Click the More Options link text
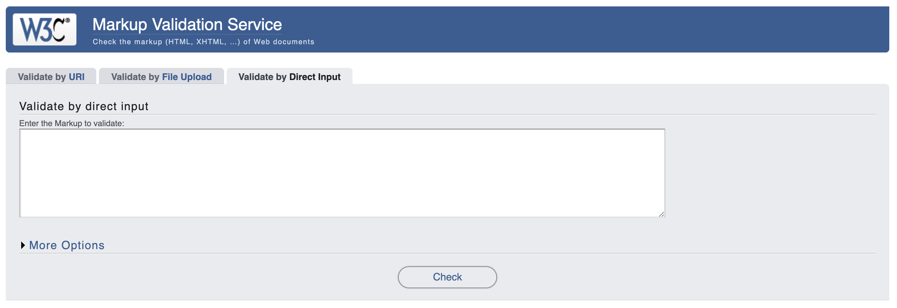Viewport: 897px width, 308px height. 66,245
